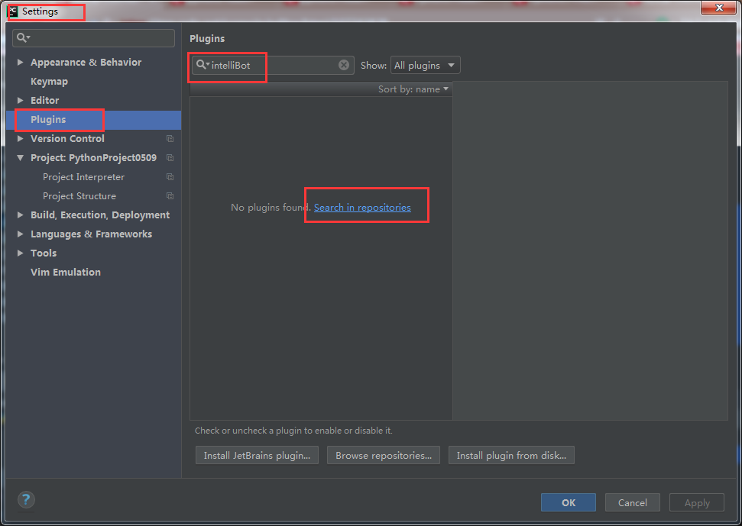Confirm with the OK button
The width and height of the screenshot is (742, 526).
[x=569, y=502]
